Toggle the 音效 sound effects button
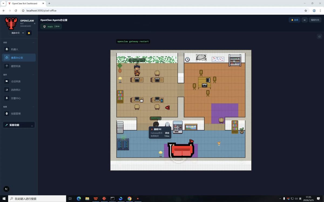The width and height of the screenshot is (324, 202). (x=294, y=20)
